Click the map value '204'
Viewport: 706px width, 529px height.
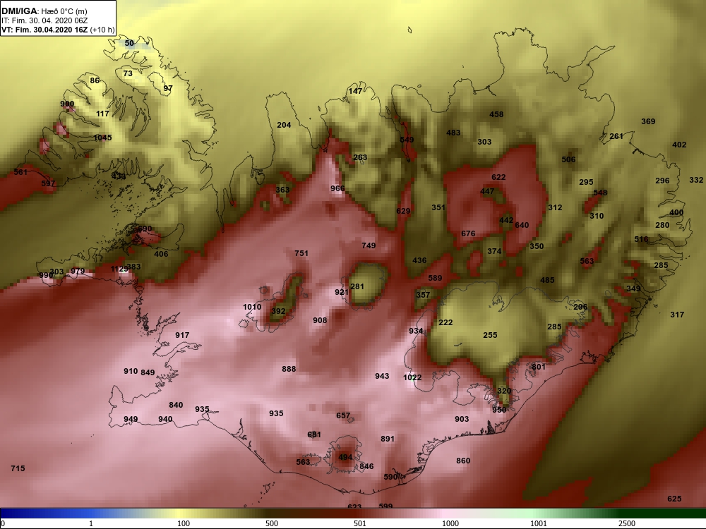tap(284, 125)
